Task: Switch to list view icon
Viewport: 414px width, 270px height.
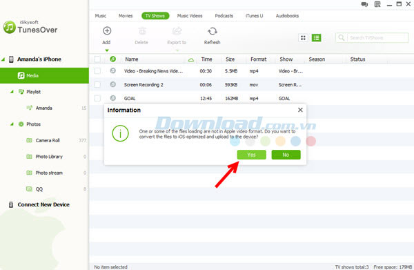Action: [316, 38]
